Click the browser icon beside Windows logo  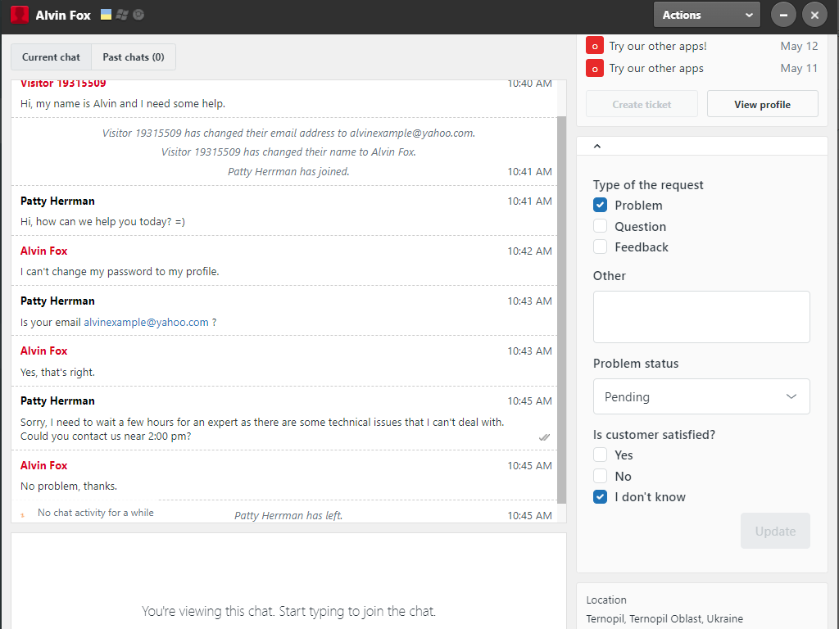click(138, 15)
